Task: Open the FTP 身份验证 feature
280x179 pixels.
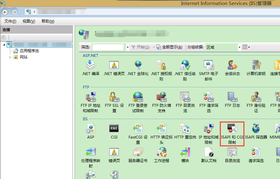Action: tap(256, 102)
